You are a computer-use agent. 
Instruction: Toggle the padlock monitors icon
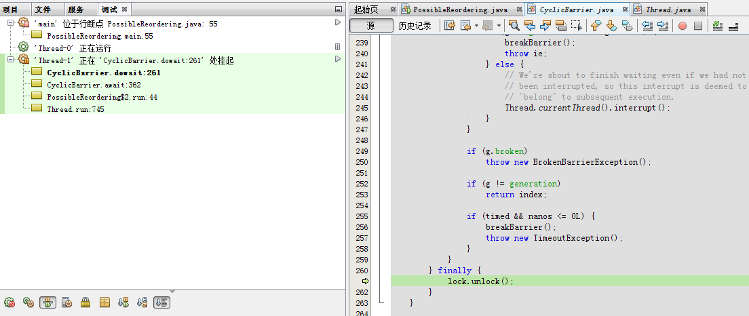coord(85,302)
